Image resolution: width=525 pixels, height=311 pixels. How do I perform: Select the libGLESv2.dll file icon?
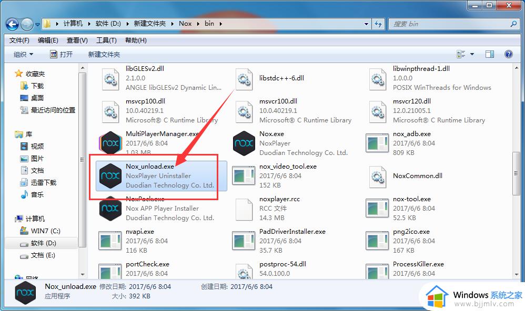coord(110,79)
